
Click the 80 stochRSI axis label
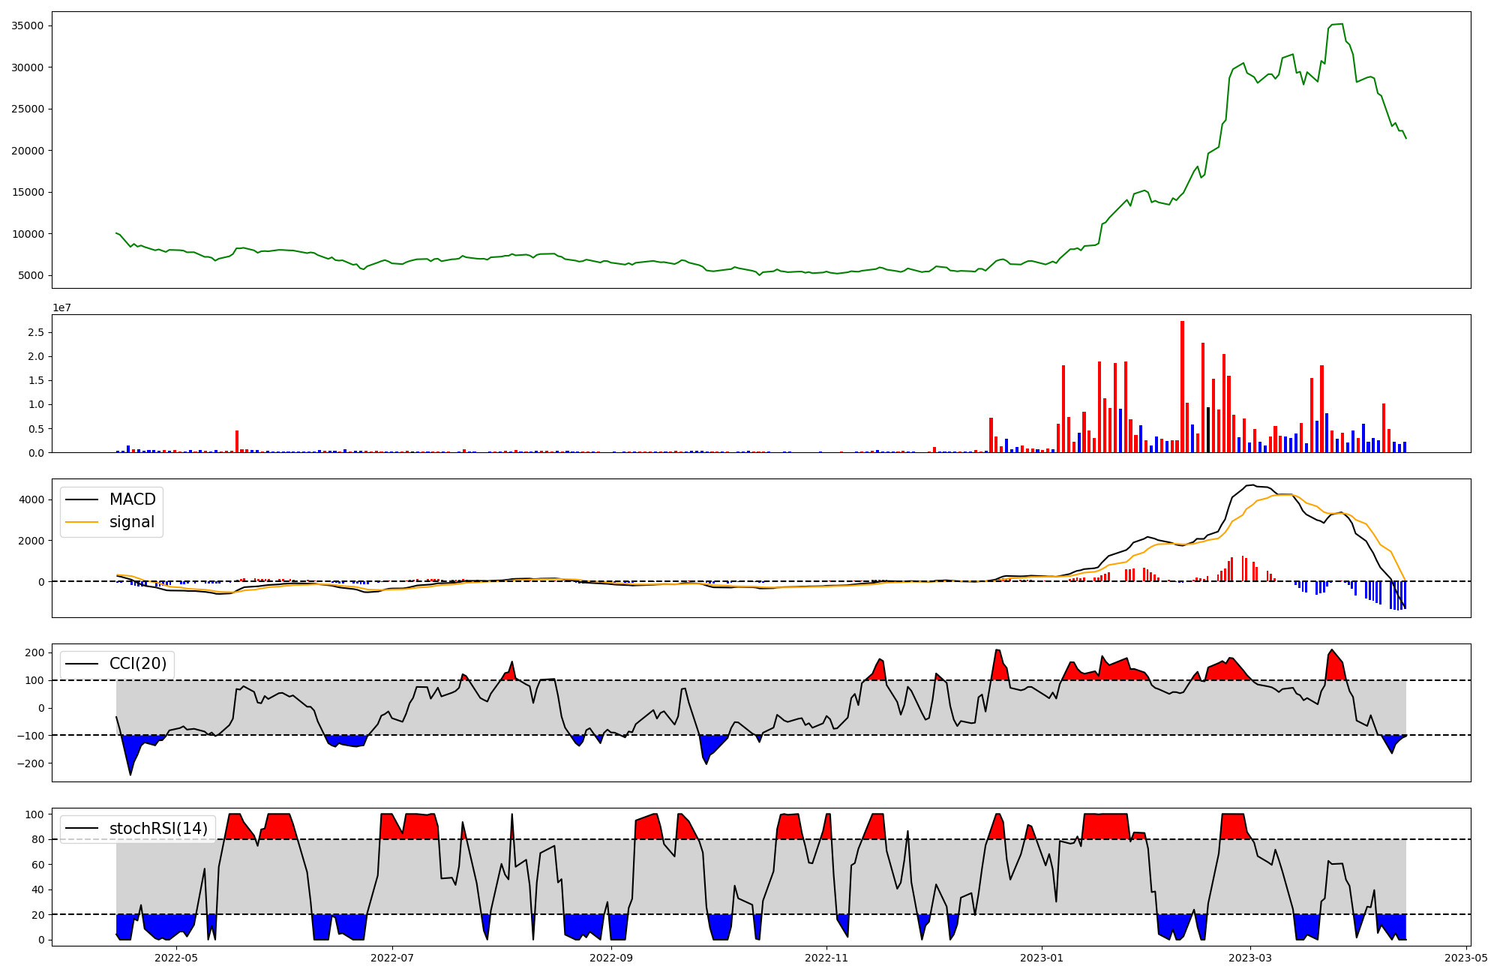coord(37,839)
